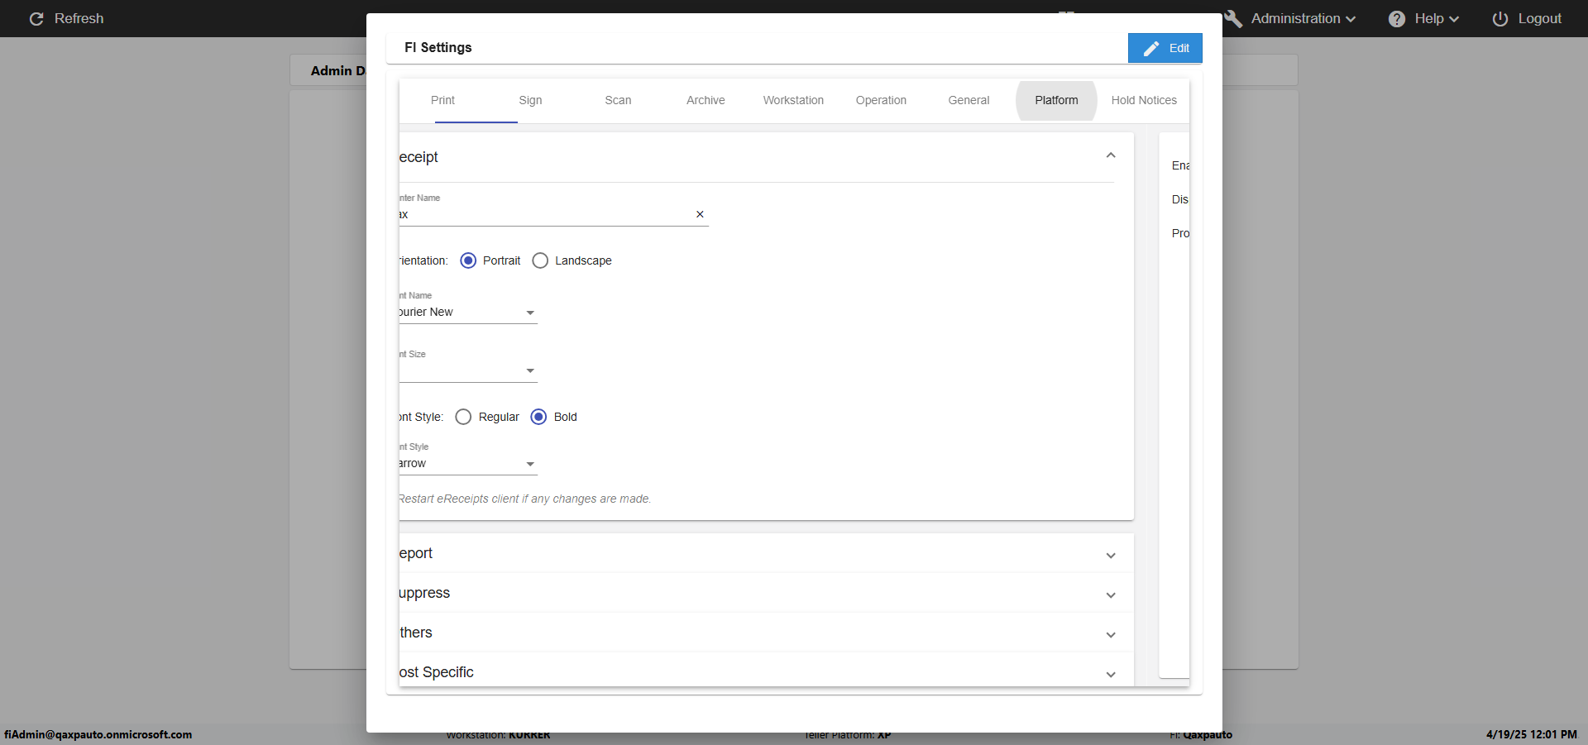Click the Printer Name input field
1588x745 pixels.
point(546,214)
